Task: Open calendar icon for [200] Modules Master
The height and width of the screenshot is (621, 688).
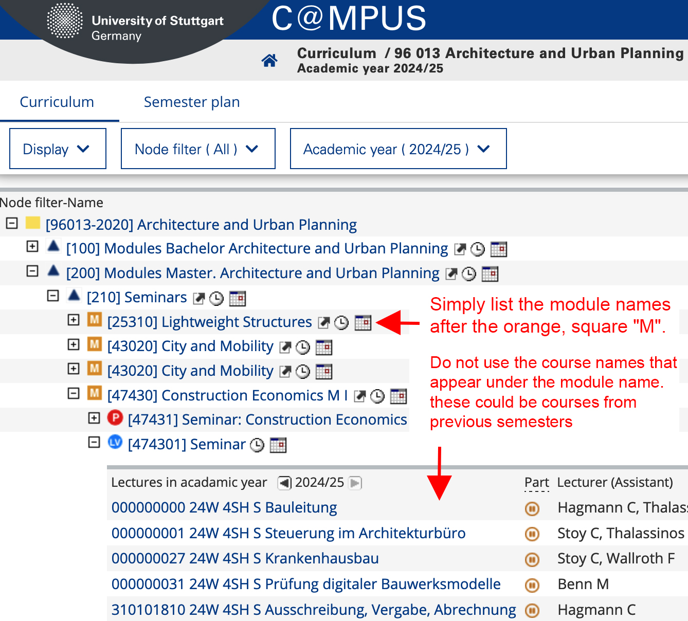Action: (x=490, y=274)
